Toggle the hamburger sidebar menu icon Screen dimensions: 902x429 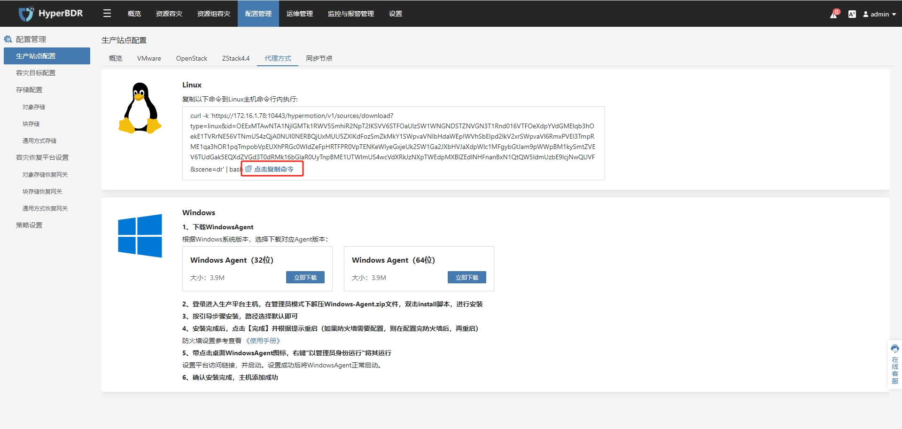107,14
